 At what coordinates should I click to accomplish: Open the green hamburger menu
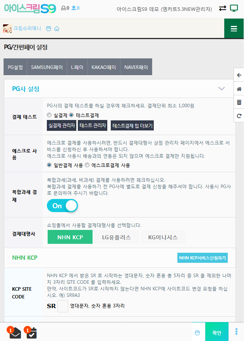pos(234,29)
